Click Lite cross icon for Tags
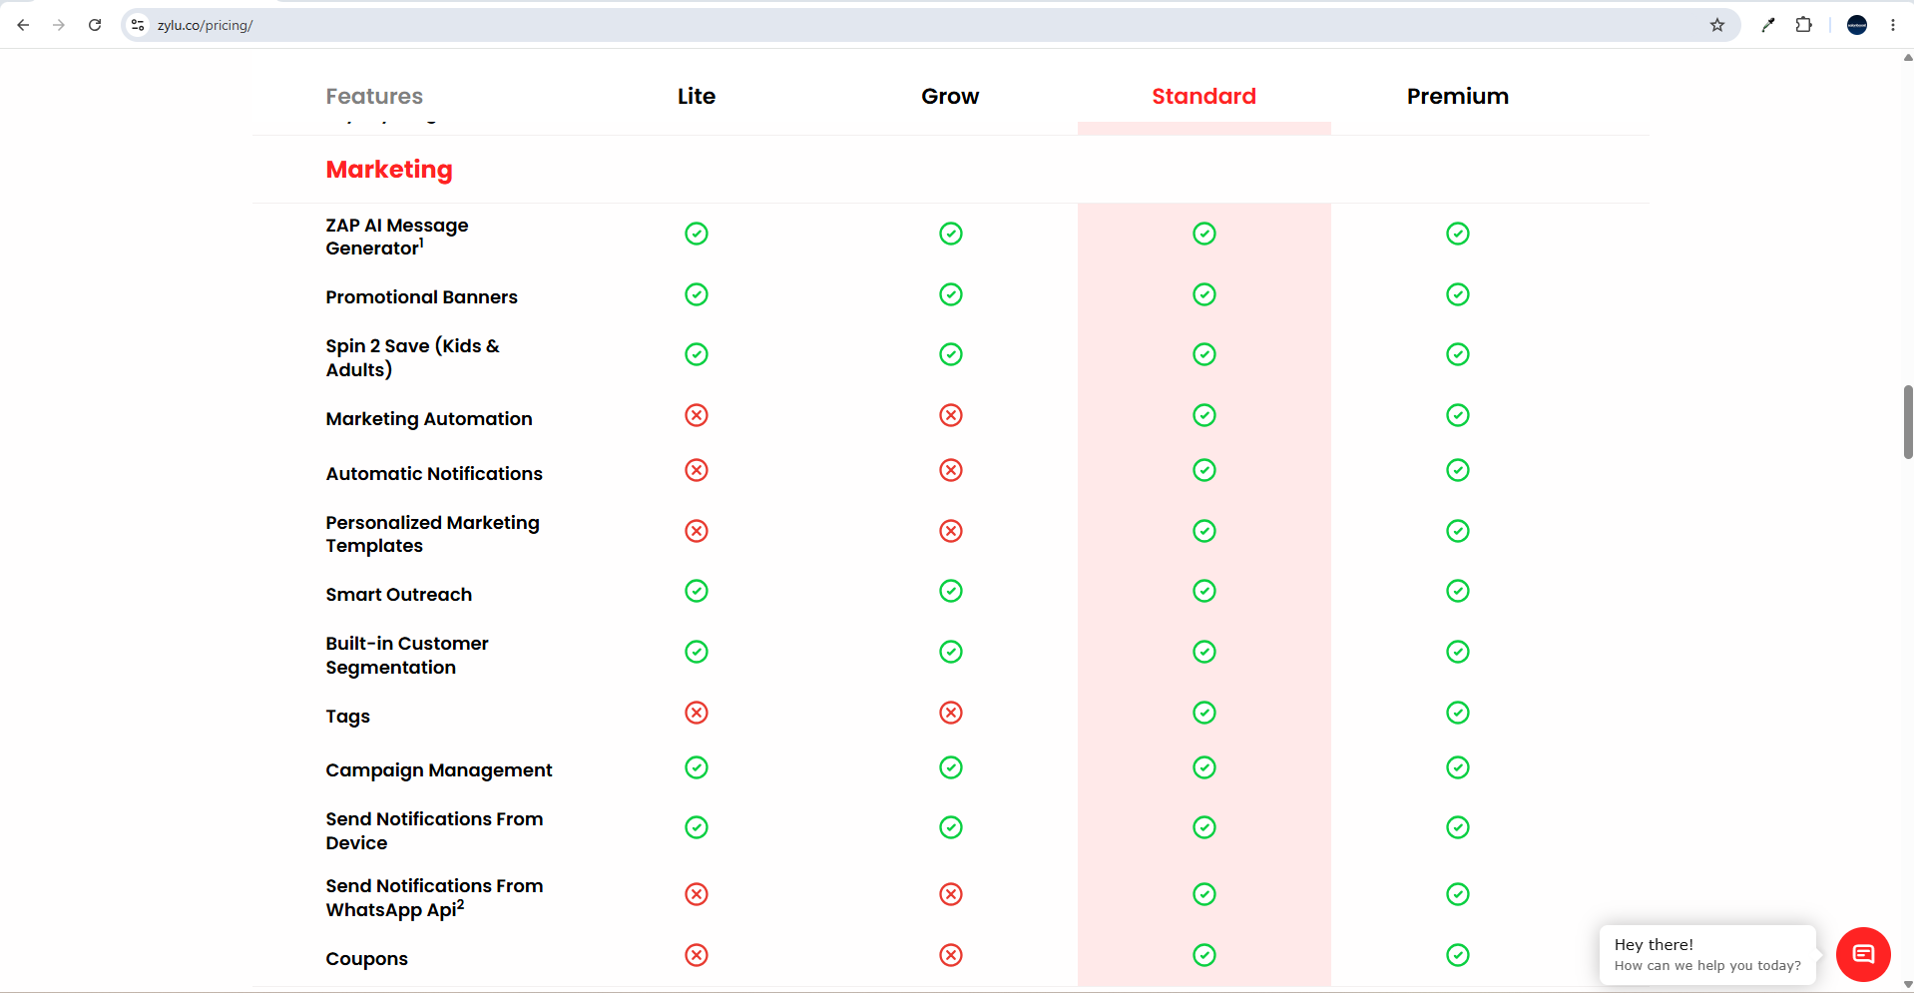Viewport: 1914px width, 993px height. (x=697, y=713)
